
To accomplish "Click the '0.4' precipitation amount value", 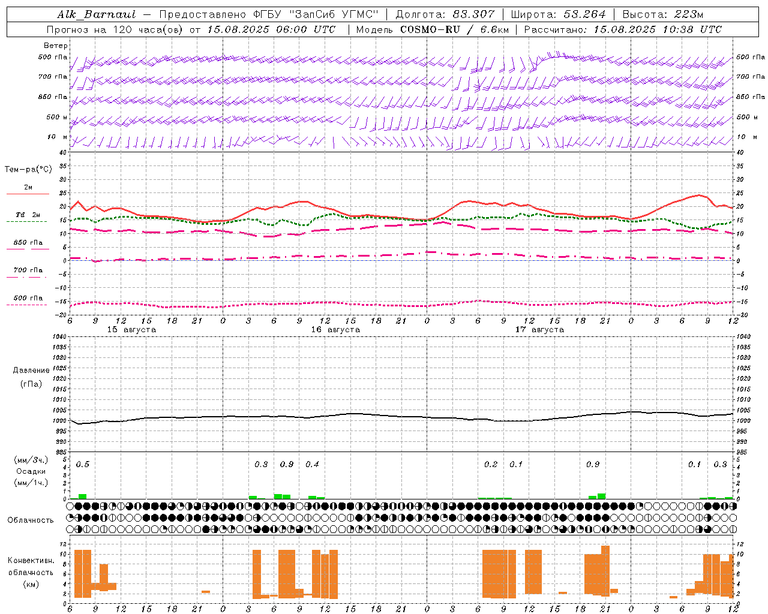I will click(x=312, y=465).
